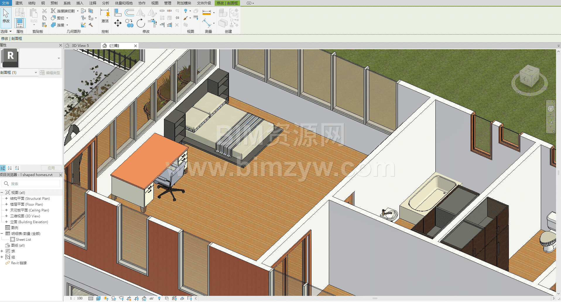Image resolution: width=561 pixels, height=302 pixels.
Task: Select the Move tool in ribbon
Action: [x=118, y=23]
